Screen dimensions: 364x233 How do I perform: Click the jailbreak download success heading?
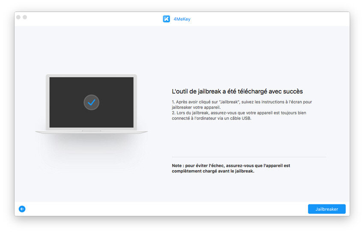pyautogui.click(x=237, y=91)
